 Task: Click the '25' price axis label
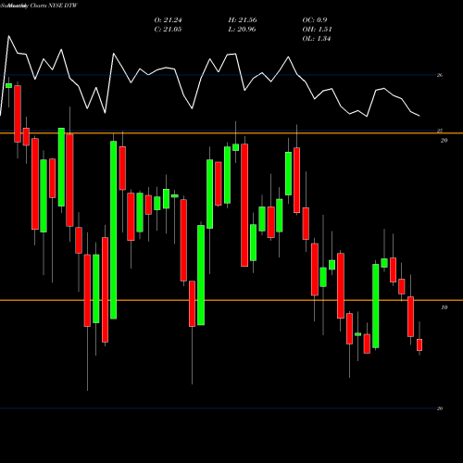440,131
